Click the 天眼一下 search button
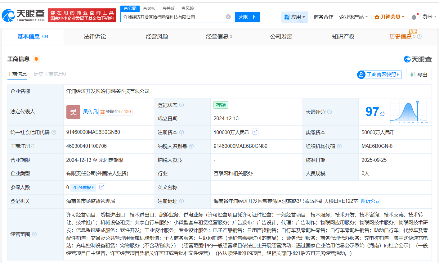 click(x=247, y=17)
